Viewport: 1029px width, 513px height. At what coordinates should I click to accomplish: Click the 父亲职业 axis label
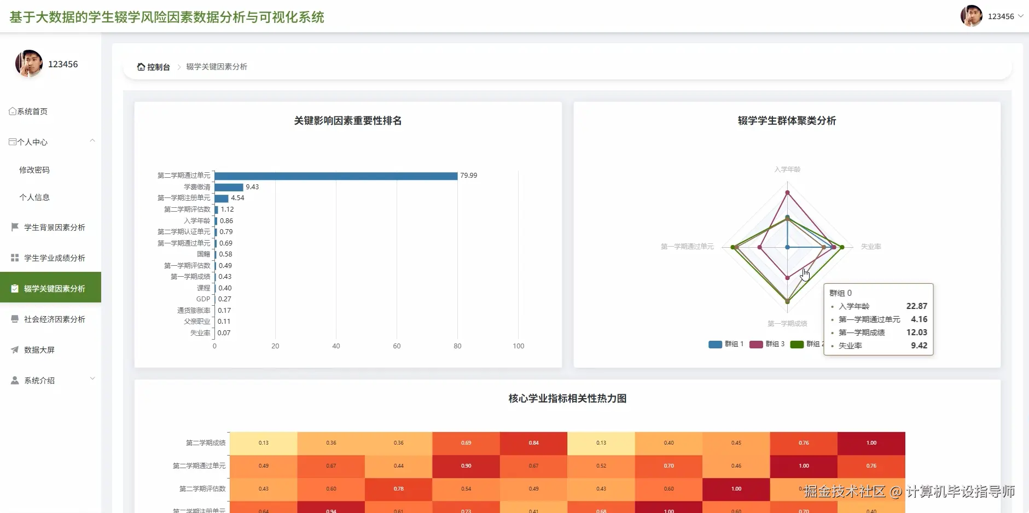[197, 322]
